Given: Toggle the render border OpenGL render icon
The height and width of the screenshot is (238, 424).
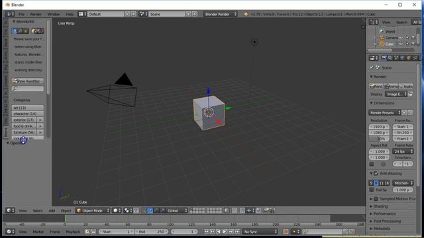Looking at the screenshot, I should pos(266,210).
